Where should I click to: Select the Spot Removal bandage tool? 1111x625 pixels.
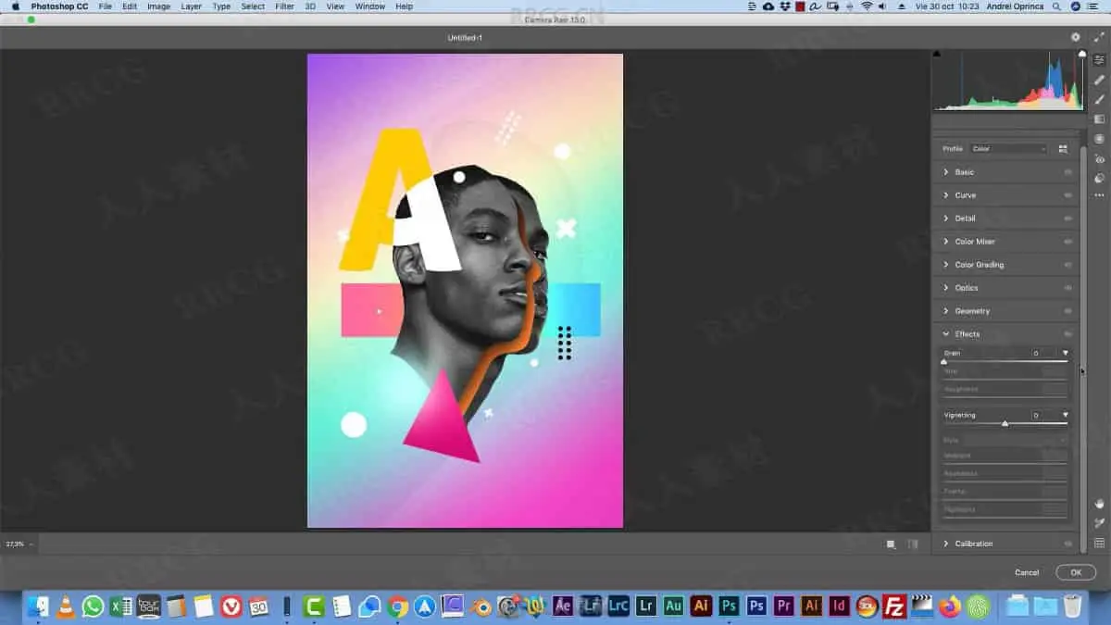(1099, 80)
